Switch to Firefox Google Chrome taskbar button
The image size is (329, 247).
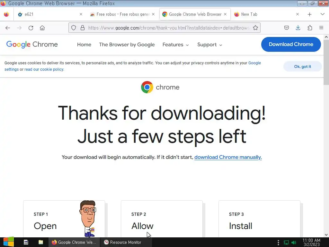(74, 242)
